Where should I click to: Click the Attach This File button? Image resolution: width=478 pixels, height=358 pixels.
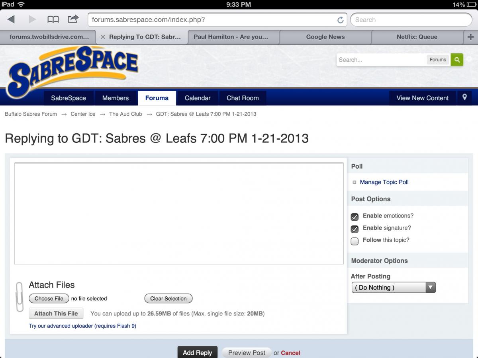[x=56, y=313]
